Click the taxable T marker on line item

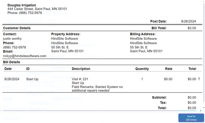[199, 79]
